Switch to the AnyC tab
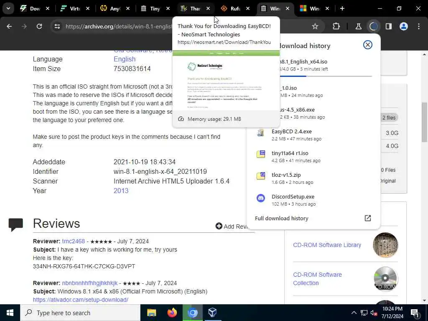Image resolution: width=428 pixels, height=321 pixels. [x=115, y=8]
